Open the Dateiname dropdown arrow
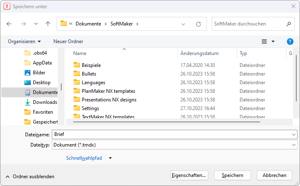Screen dimensions: 300x186 point(294,135)
